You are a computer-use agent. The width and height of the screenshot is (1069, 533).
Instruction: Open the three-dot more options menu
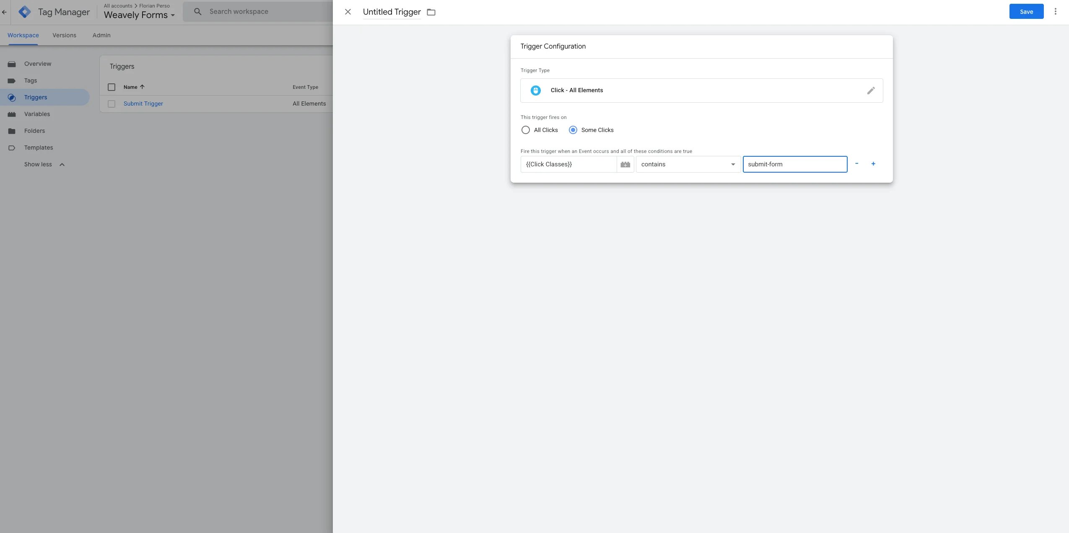click(1056, 12)
